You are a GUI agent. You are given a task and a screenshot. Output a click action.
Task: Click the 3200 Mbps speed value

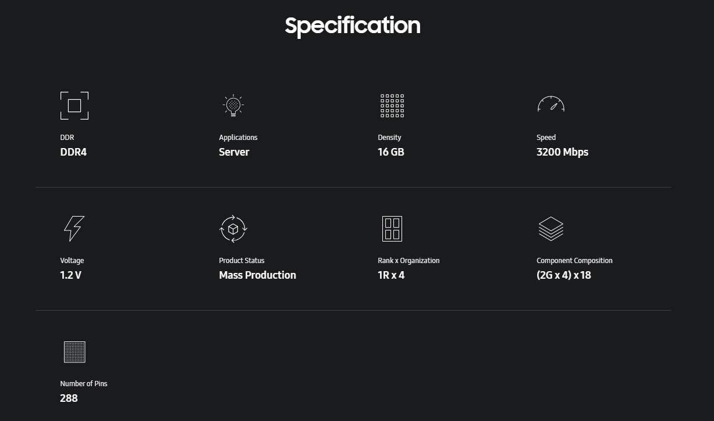[562, 152]
